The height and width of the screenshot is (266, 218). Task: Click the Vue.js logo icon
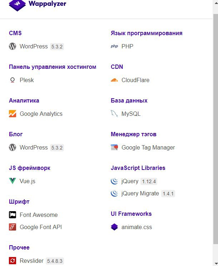click(x=13, y=181)
